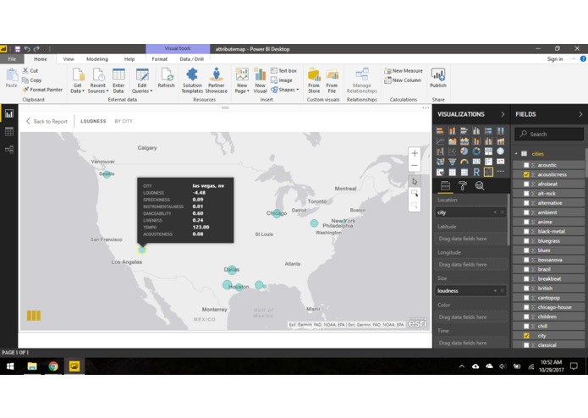Image resolution: width=588 pixels, height=418 pixels.
Task: Click the Seattle map bubble
Action: click(x=107, y=174)
